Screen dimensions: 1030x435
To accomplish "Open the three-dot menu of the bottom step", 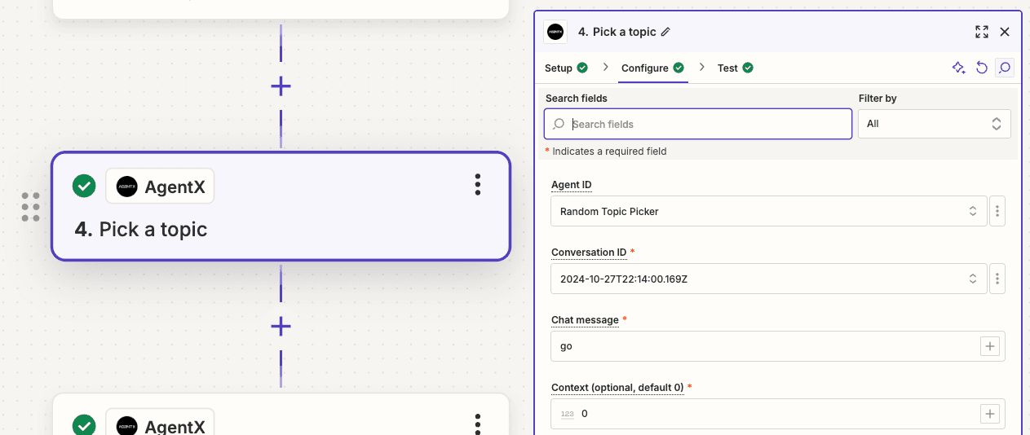I will click(x=478, y=423).
